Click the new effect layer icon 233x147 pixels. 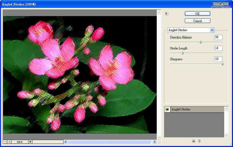tap(193, 141)
